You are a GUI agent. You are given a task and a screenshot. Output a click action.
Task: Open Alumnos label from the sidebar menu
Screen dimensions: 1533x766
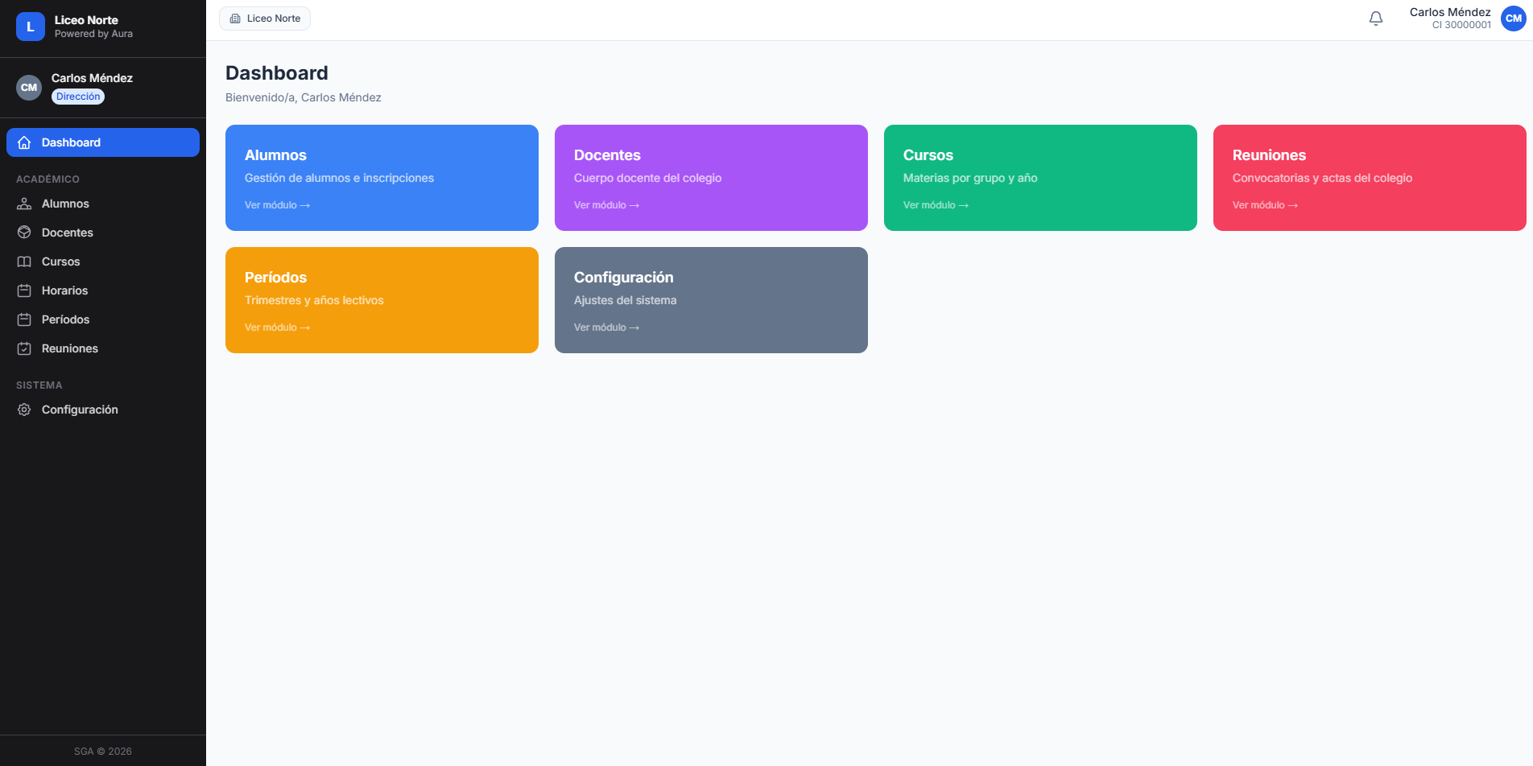tap(65, 204)
